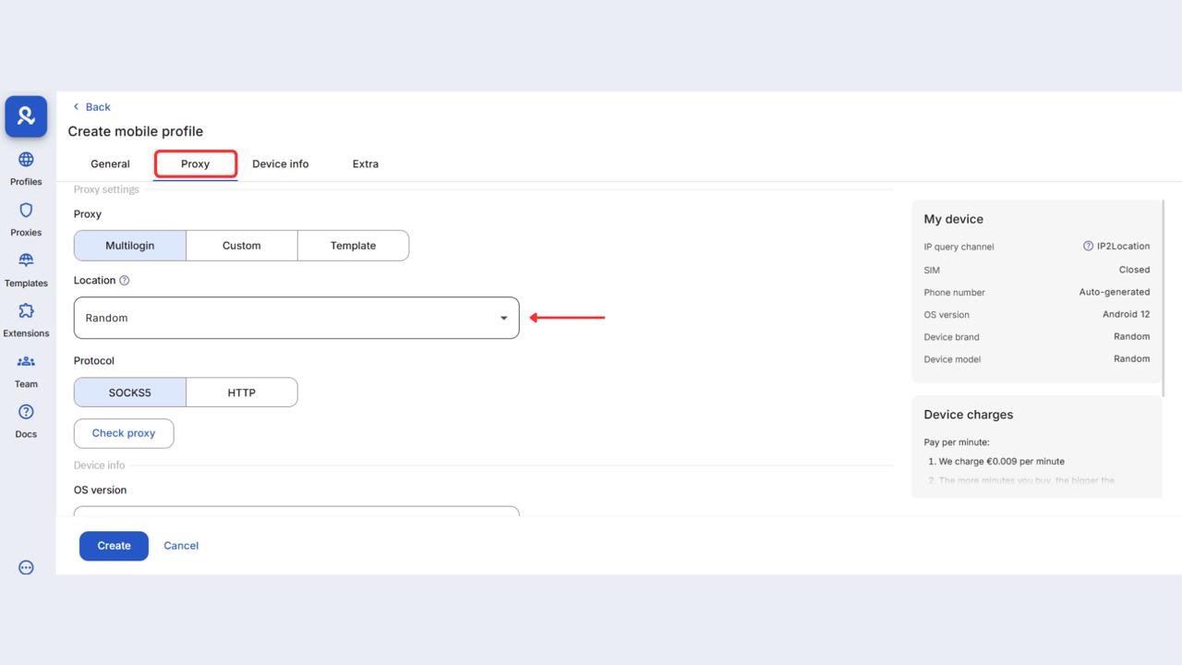
Task: Click the Location dropdown chevron arrow
Action: (x=504, y=317)
